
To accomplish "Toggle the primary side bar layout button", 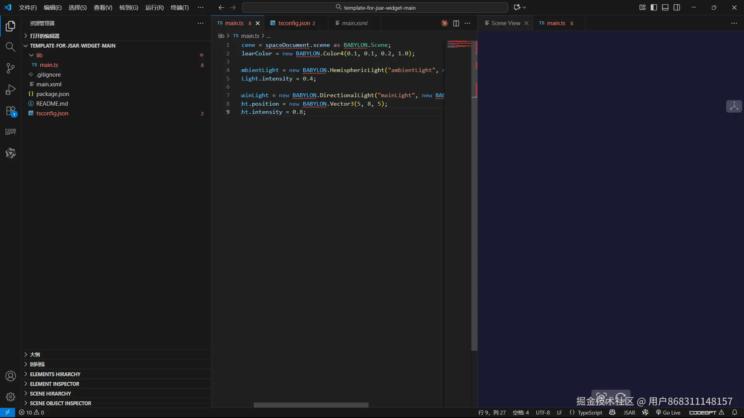I will pyautogui.click(x=654, y=7).
